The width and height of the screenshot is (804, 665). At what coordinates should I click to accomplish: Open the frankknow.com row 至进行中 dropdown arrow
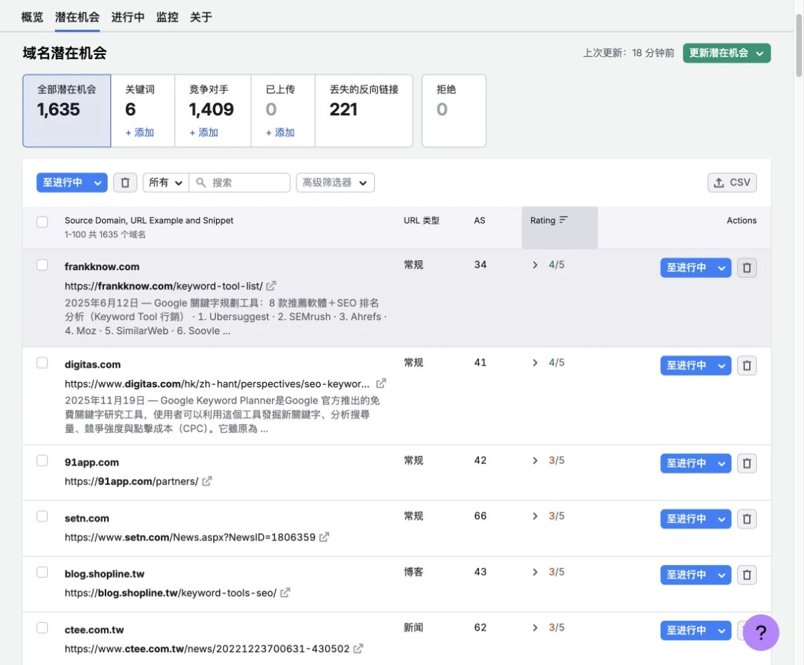(721, 268)
